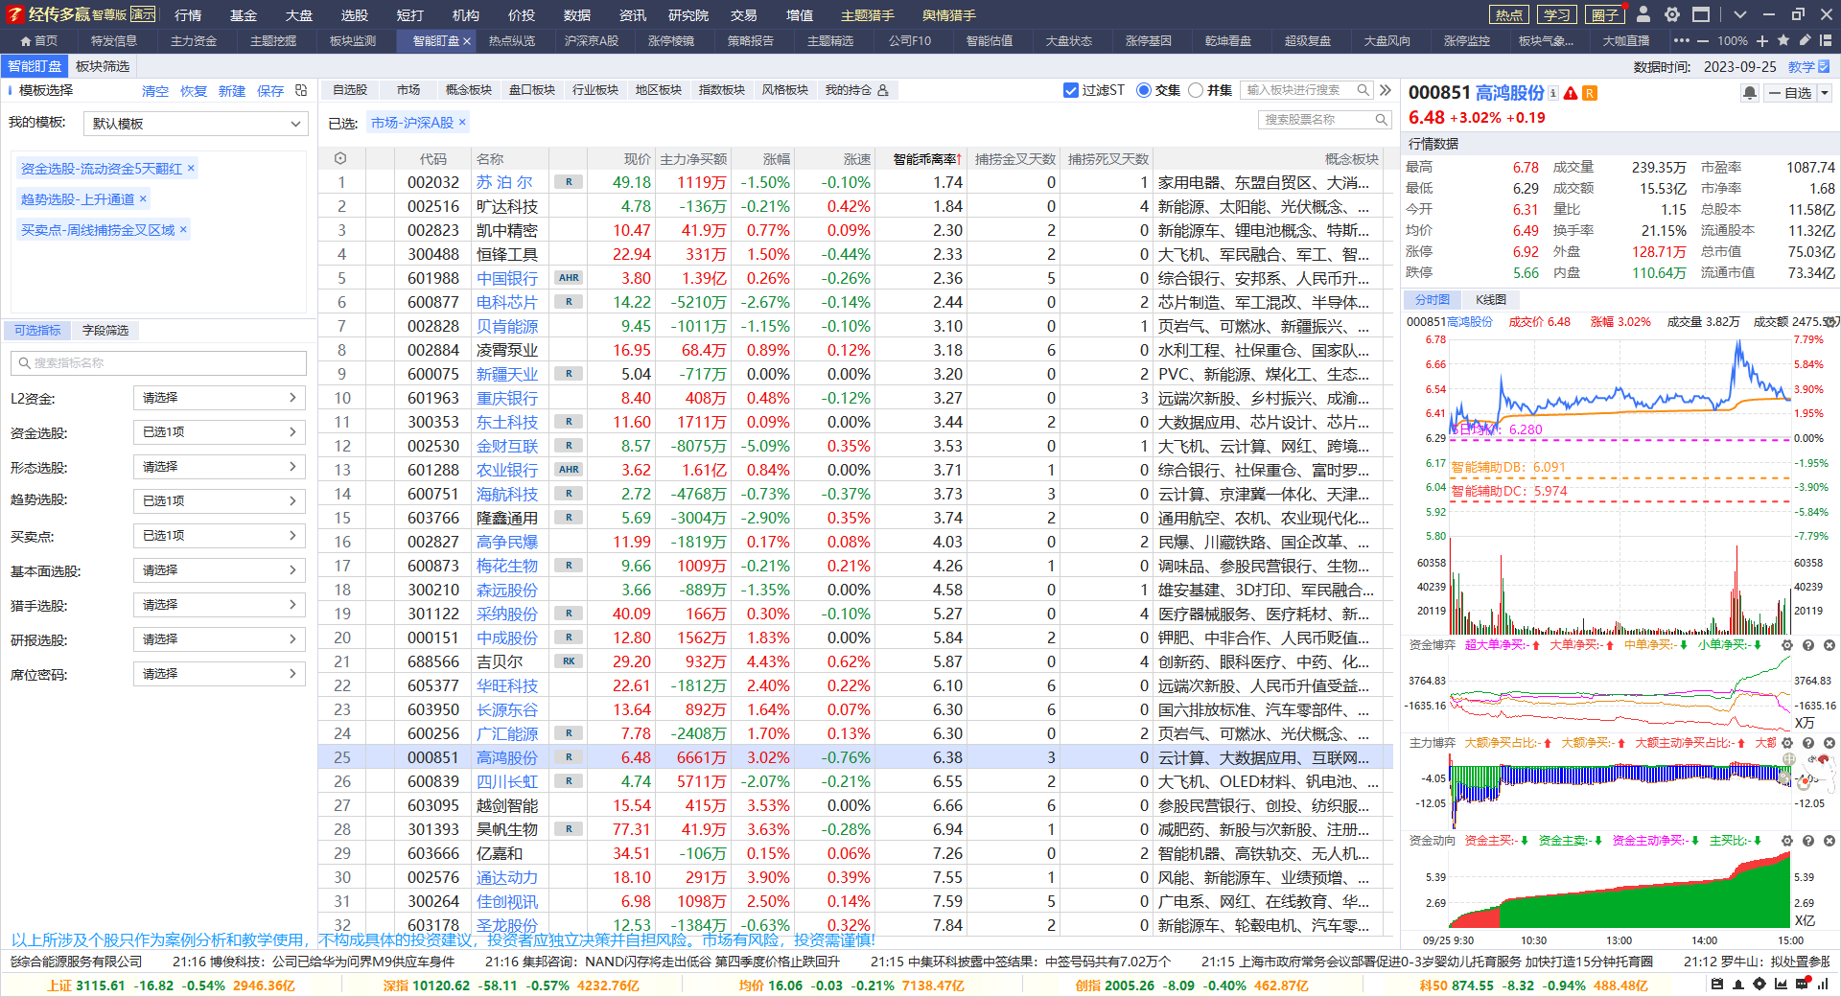Sort by the 智能乖离率 column header
This screenshot has height=997, width=1841.
pyautogui.click(x=926, y=159)
